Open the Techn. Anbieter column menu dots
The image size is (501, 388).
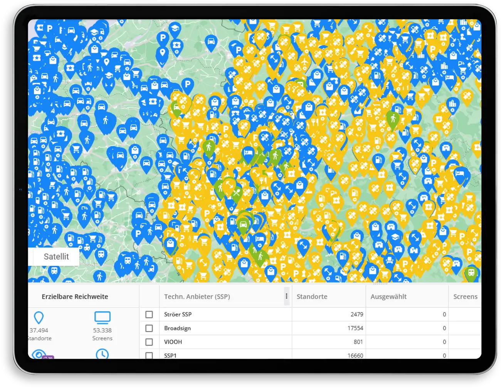[x=286, y=296]
